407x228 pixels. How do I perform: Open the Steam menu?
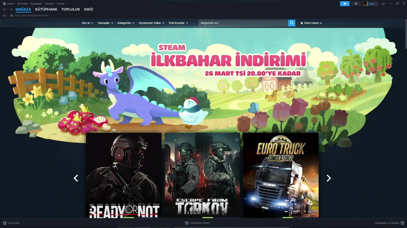point(10,3)
